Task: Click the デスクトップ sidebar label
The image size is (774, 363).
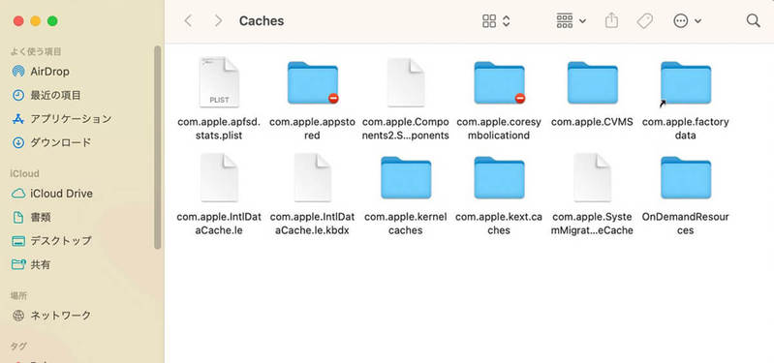Action: click(61, 241)
